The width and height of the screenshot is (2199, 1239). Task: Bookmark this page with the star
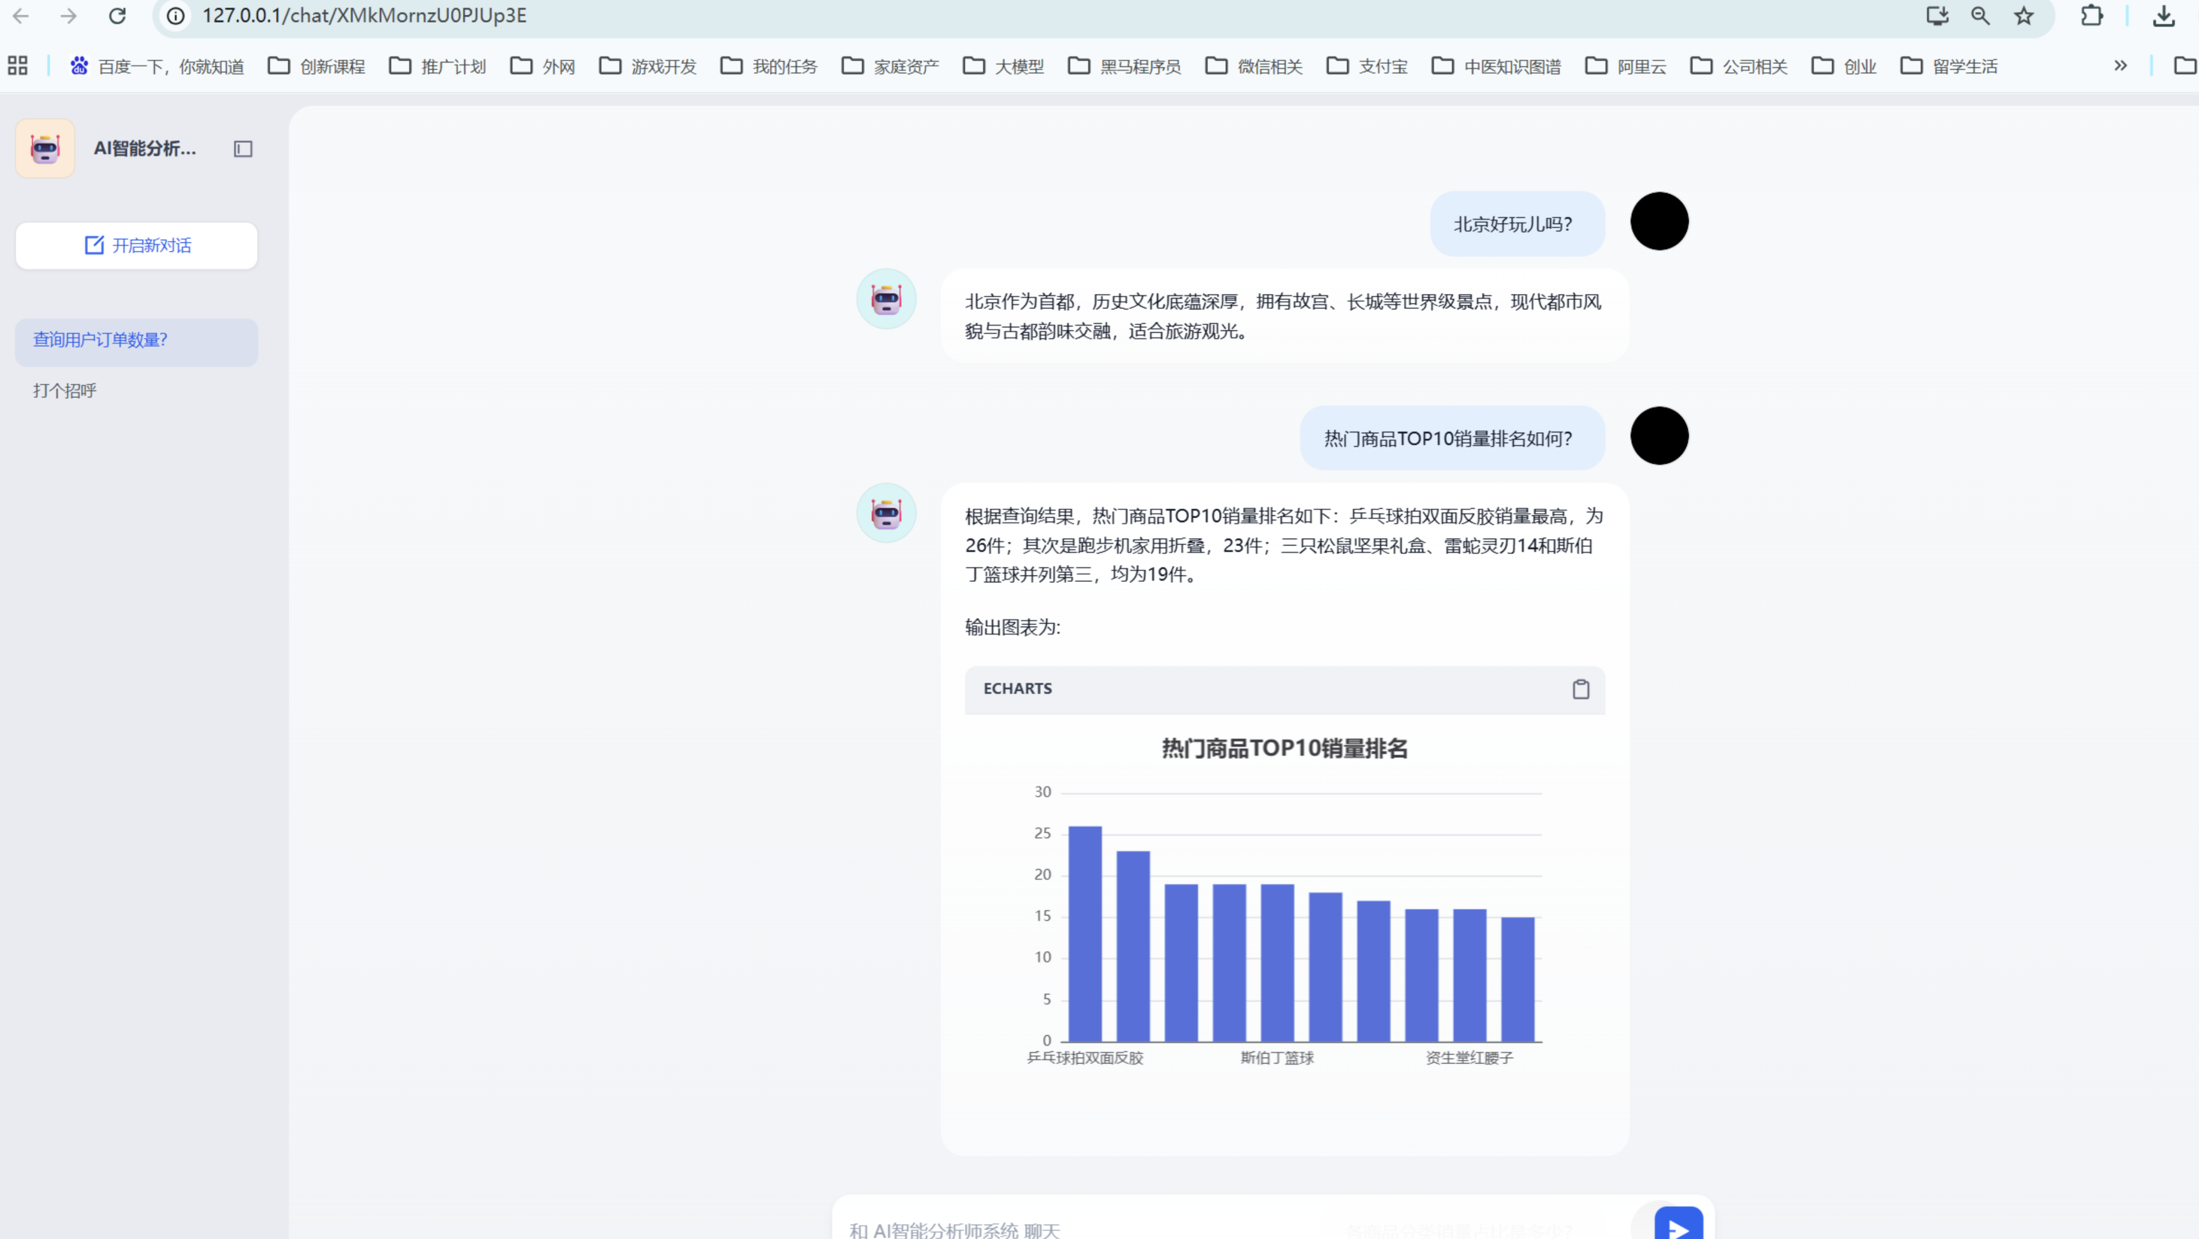pos(2024,17)
